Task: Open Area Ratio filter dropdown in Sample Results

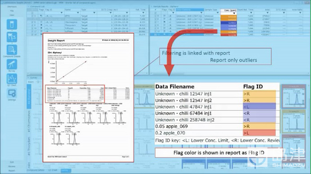Action: coord(300,13)
